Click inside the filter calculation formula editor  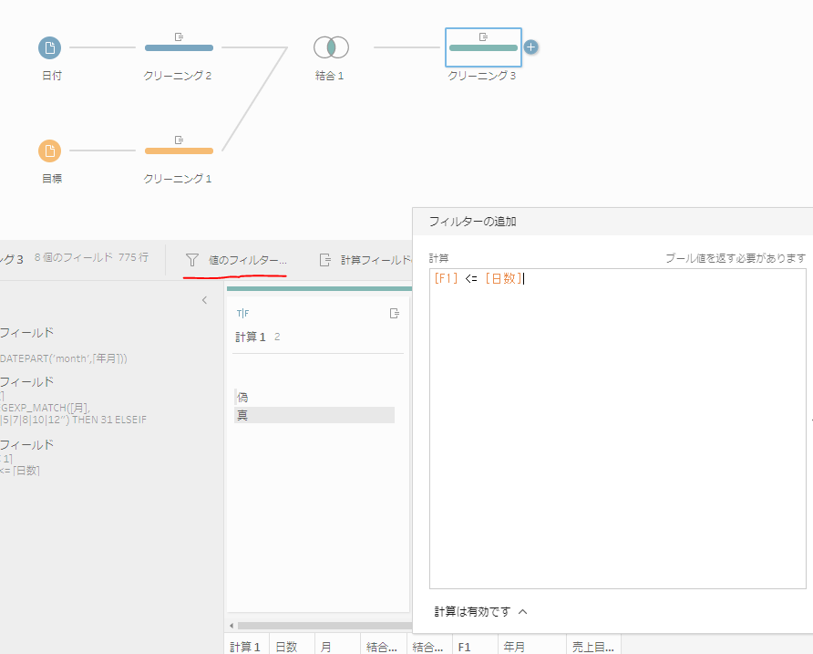(617, 429)
